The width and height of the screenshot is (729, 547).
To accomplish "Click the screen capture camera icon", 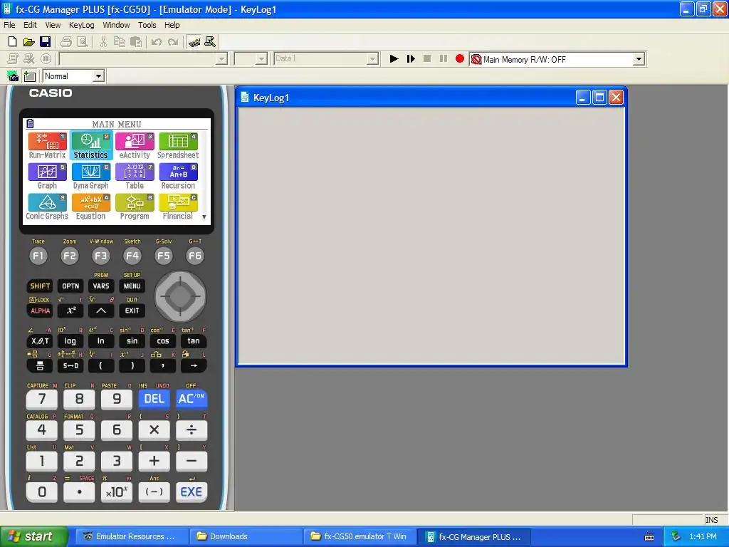I will pyautogui.click(x=13, y=76).
